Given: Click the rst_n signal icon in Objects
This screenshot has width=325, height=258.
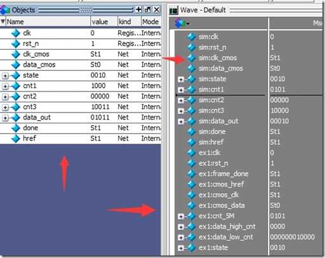Looking at the screenshot, I should coord(16,44).
